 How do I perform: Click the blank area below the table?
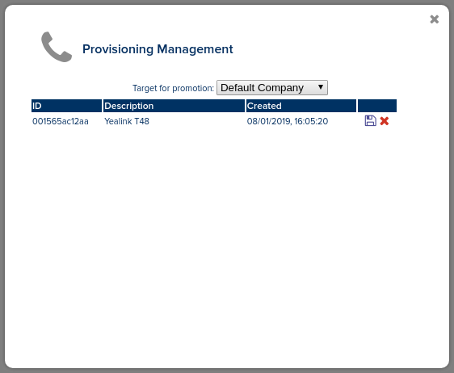[214, 232]
